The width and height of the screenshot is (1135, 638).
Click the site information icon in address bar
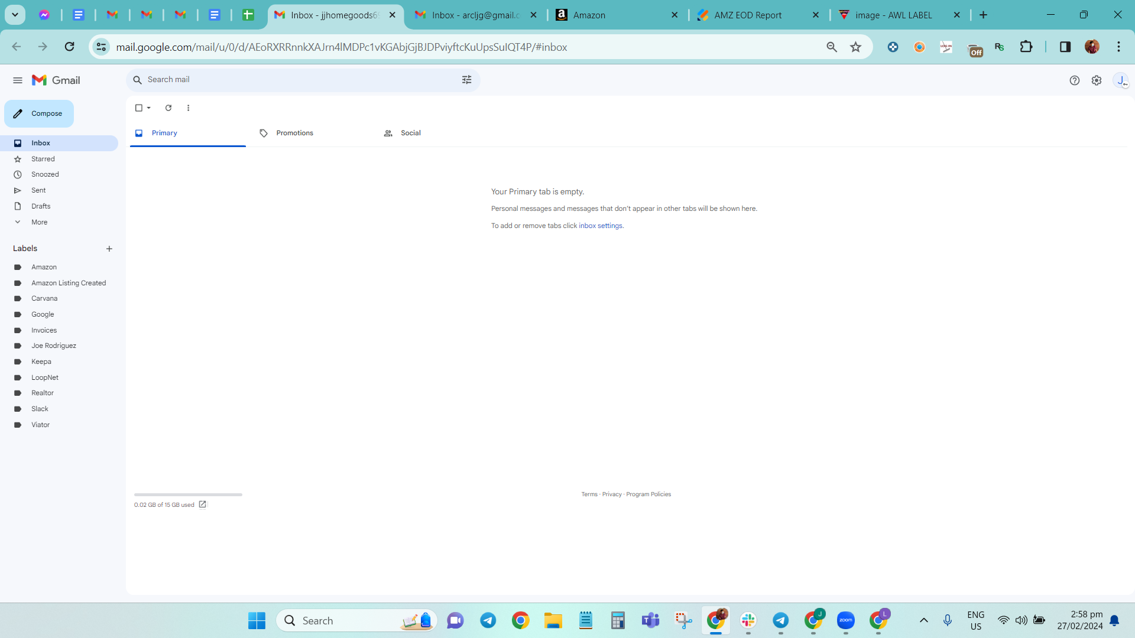[102, 47]
